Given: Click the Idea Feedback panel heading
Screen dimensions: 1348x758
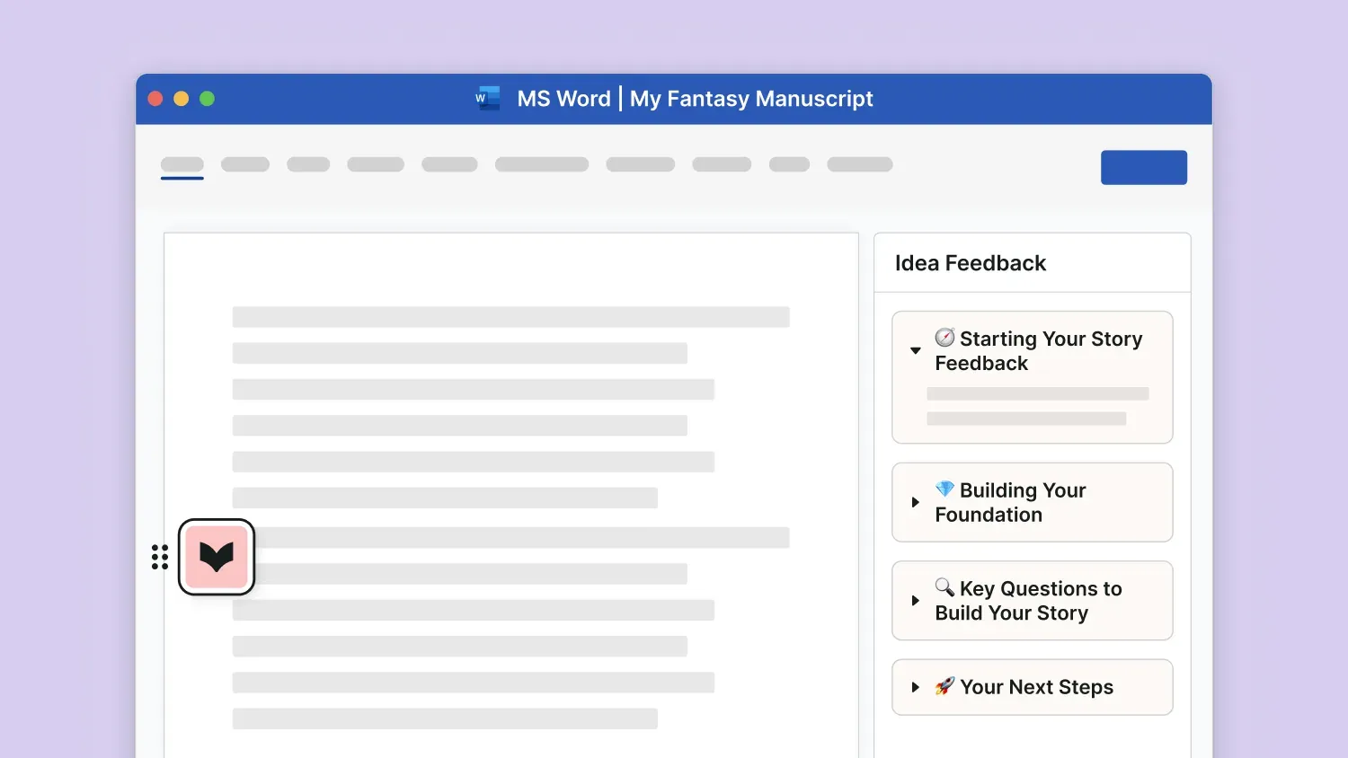Looking at the screenshot, I should pyautogui.click(x=971, y=263).
